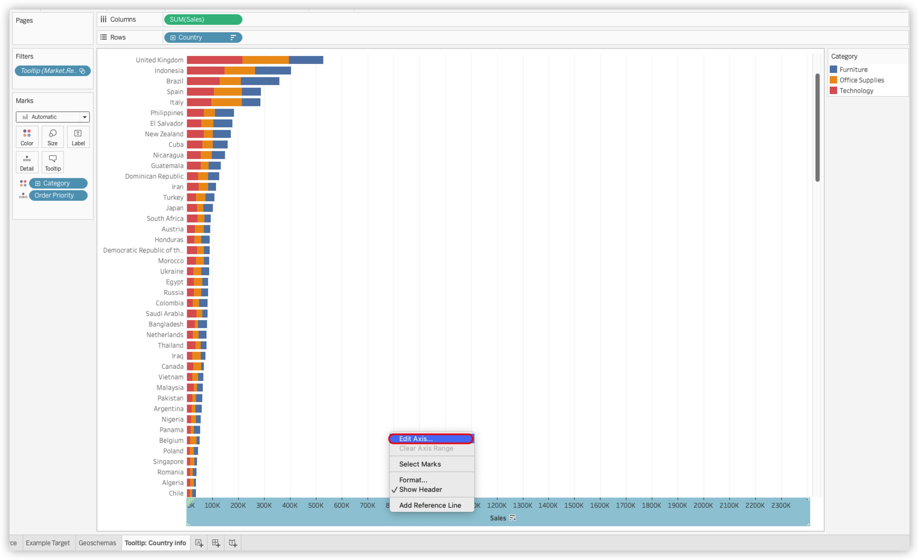Select Add Reference Line menu item
This screenshot has width=919, height=560.
pyautogui.click(x=430, y=505)
